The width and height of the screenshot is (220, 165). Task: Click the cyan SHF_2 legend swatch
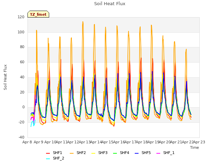tap(48, 159)
